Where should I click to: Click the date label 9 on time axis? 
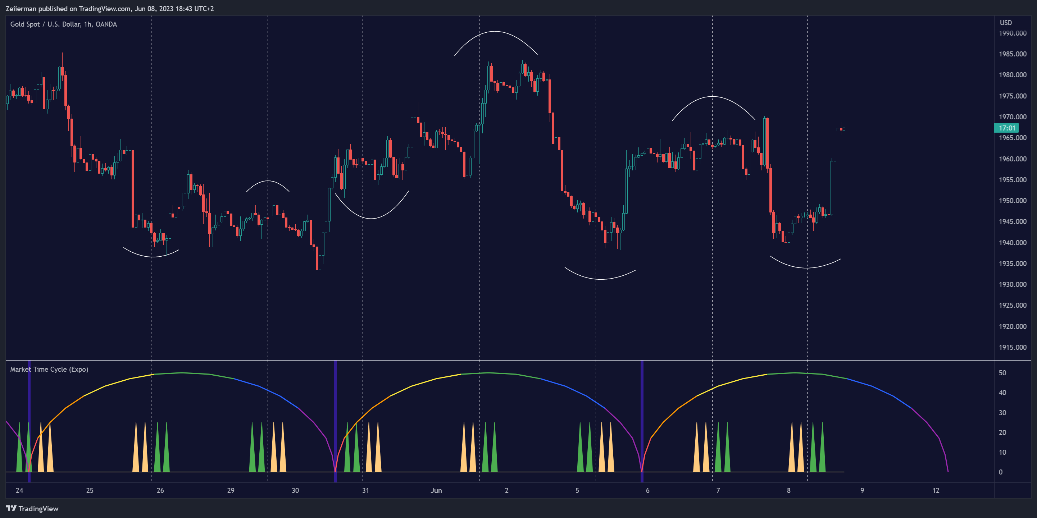862,490
